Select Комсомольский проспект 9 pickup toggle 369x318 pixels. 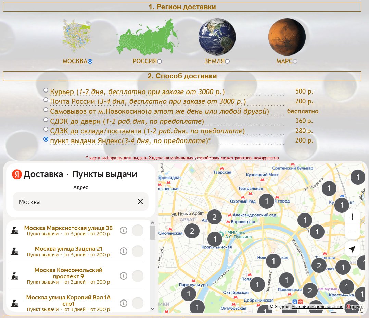[138, 276]
